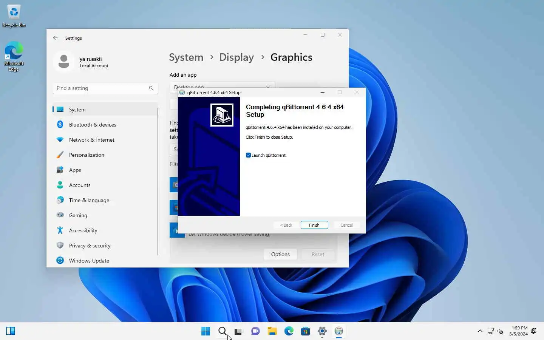Click Display in the breadcrumb

(x=236, y=57)
